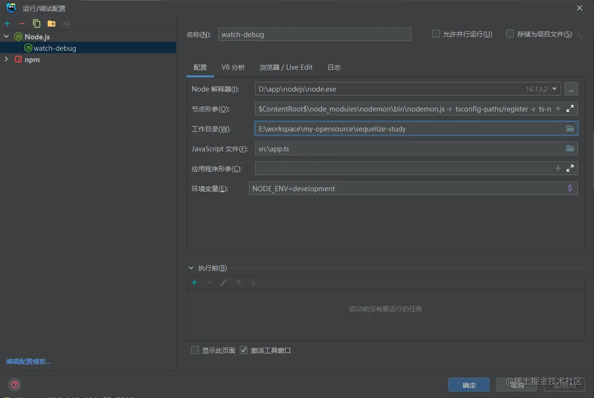
Task: Select the npm node in tree
Action: click(32, 59)
